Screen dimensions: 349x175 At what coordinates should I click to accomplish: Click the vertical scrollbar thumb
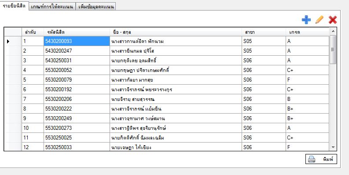pyautogui.click(x=333, y=50)
